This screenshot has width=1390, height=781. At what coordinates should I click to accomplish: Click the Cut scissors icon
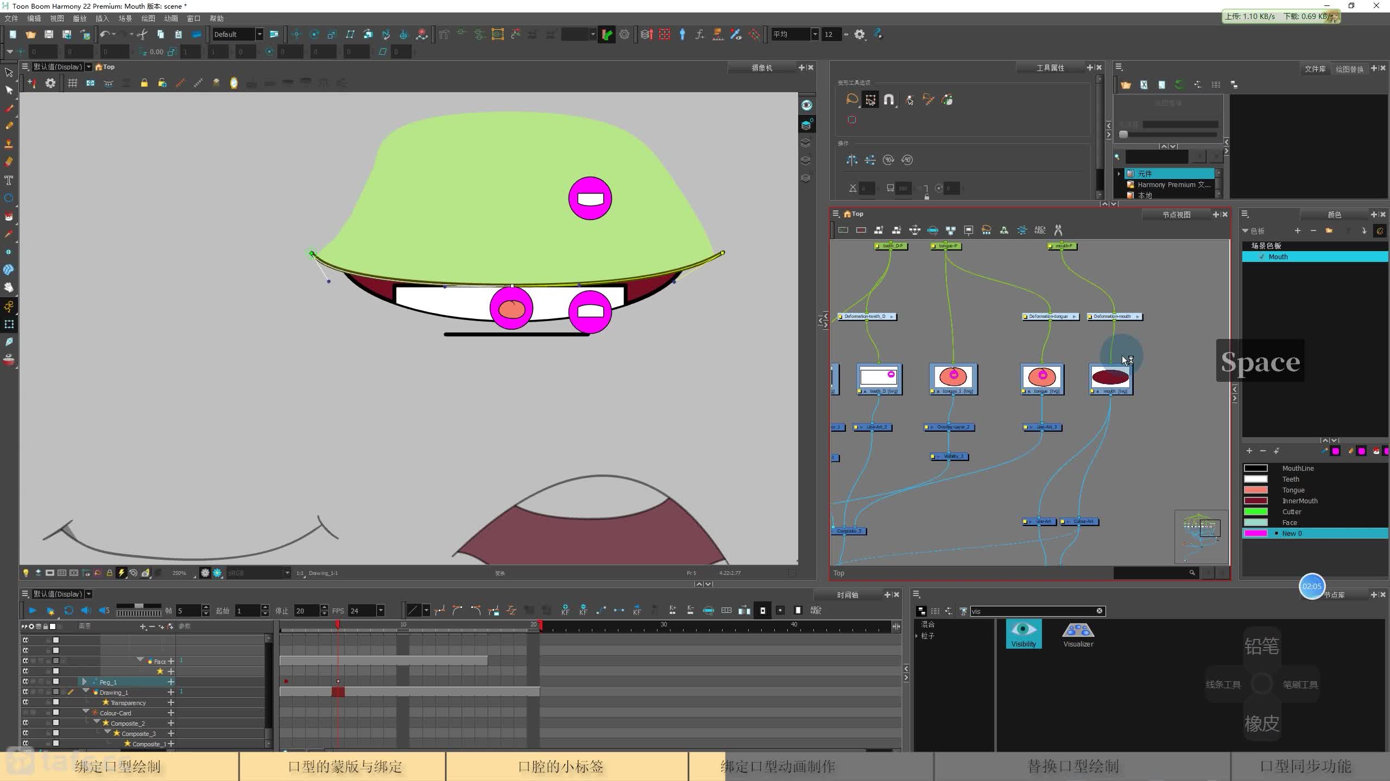[x=142, y=34]
